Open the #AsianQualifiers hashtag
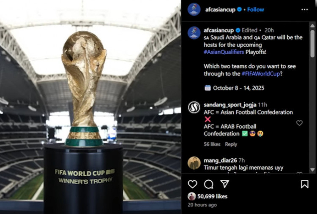This screenshot has height=214, width=317. [x=224, y=52]
